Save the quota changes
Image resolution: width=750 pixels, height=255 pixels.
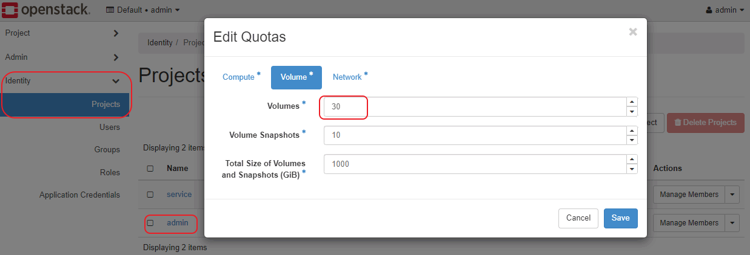(x=620, y=218)
